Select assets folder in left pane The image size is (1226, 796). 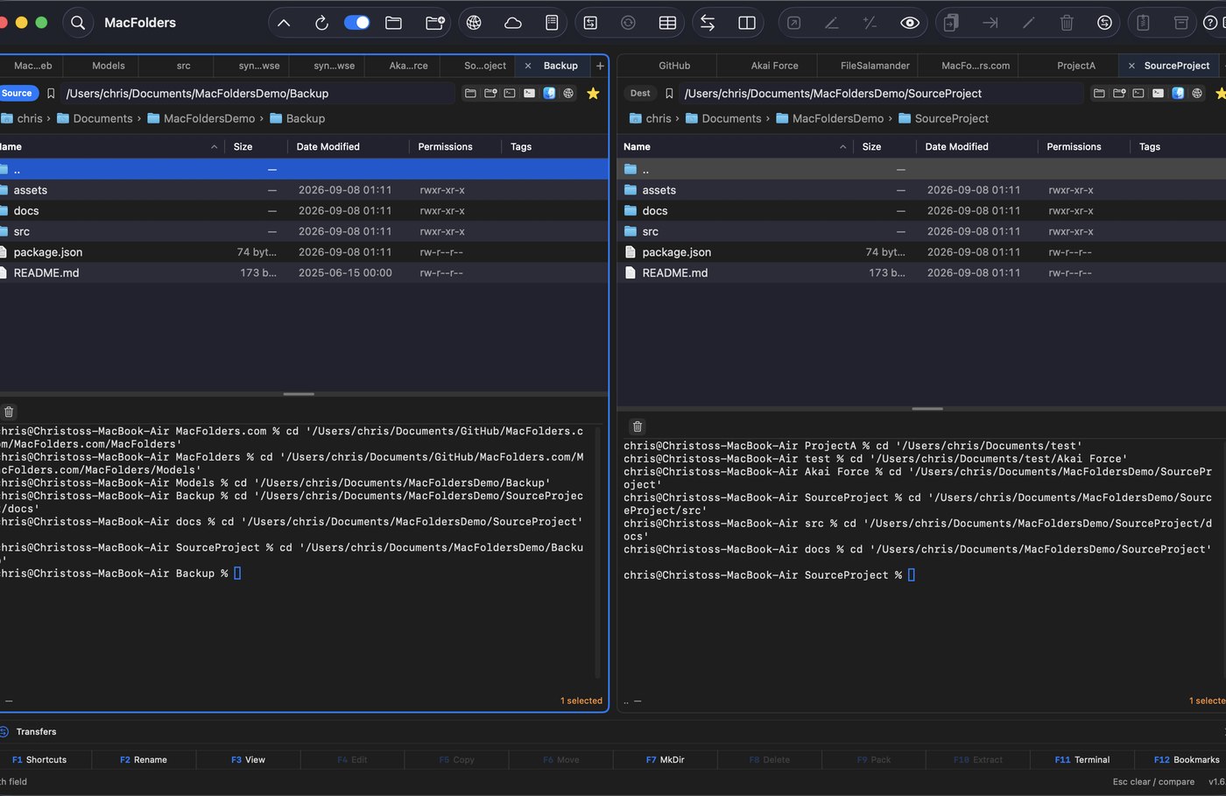point(303,190)
